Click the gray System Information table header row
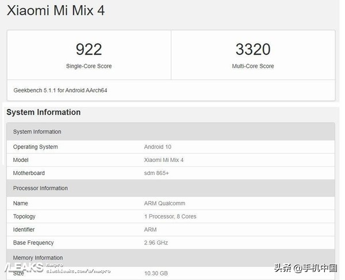Viewport: 345px width, 280px height. coord(171,132)
